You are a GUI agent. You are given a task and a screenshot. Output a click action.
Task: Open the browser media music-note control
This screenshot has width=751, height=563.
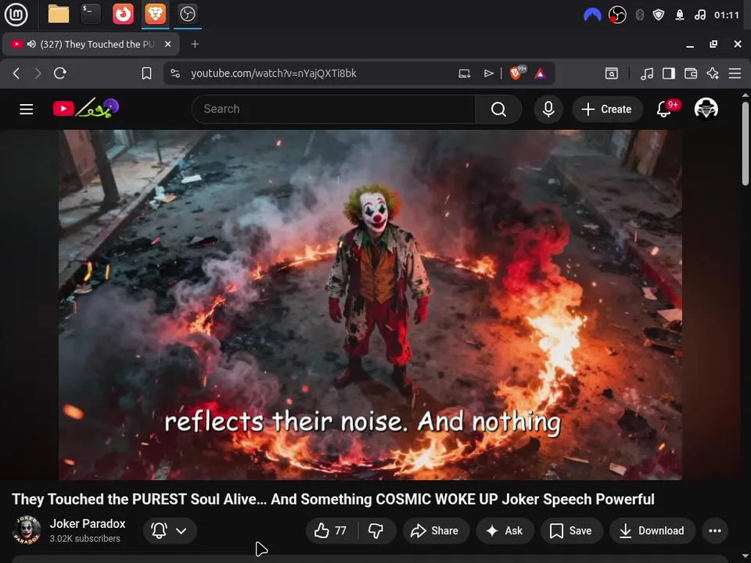647,74
